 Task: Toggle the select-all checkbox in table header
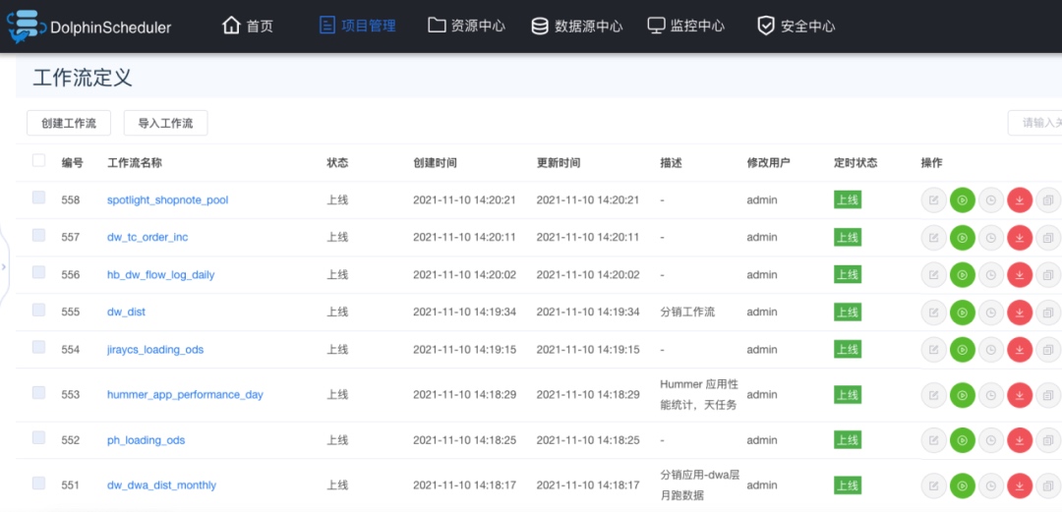38,161
